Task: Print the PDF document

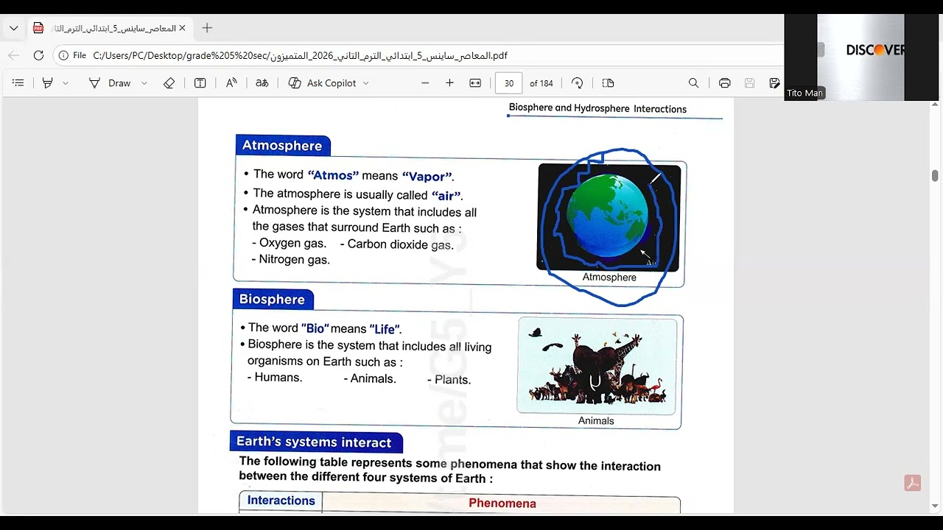Action: 724,83
